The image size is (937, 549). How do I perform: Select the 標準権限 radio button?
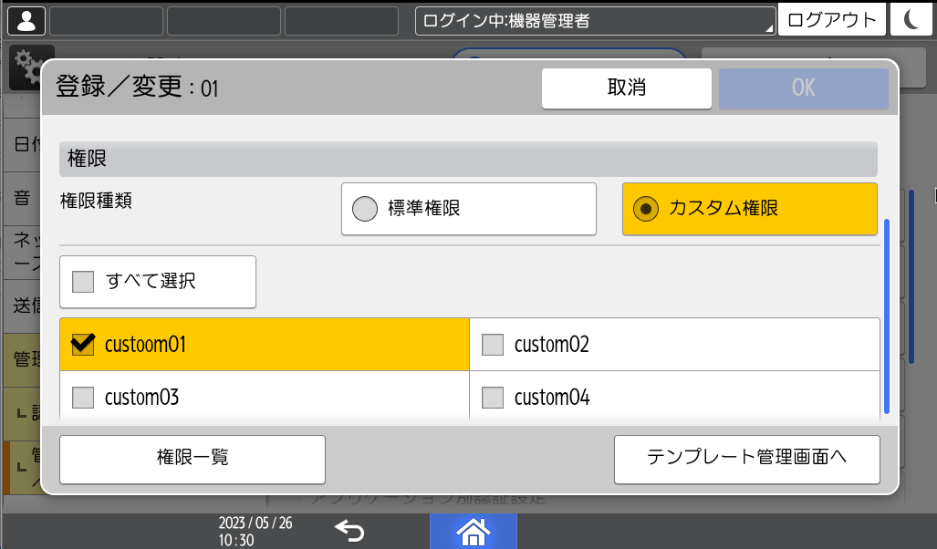click(468, 208)
